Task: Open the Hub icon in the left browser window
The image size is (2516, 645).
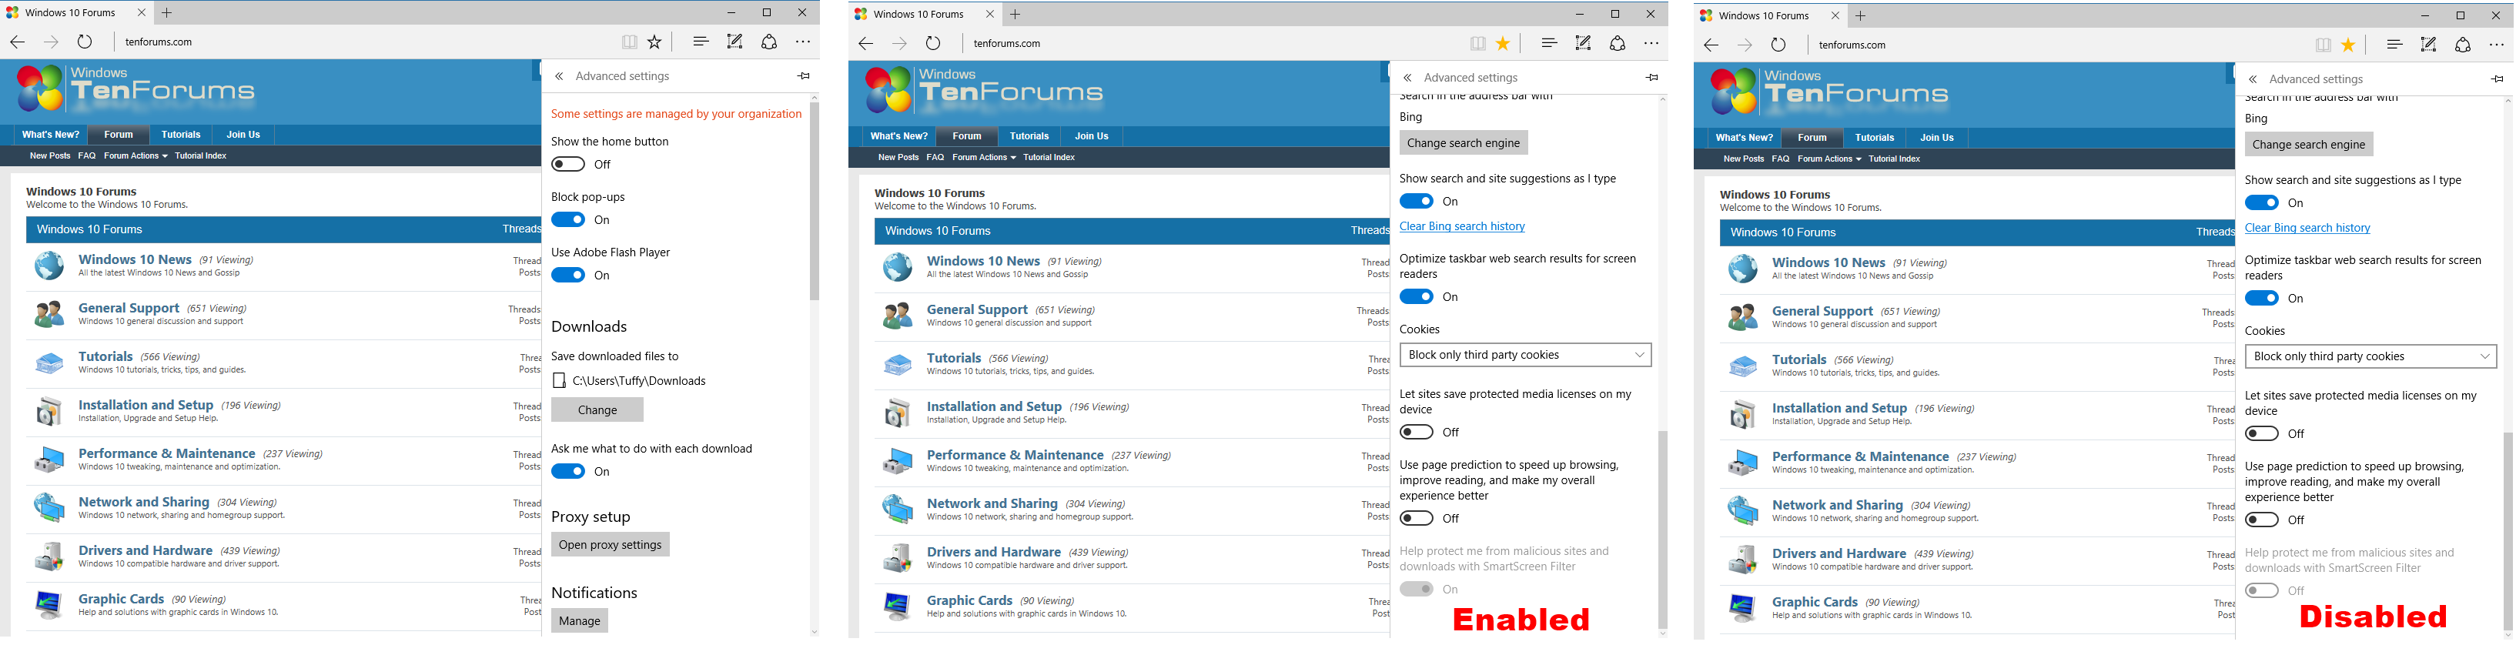Action: pyautogui.click(x=701, y=42)
